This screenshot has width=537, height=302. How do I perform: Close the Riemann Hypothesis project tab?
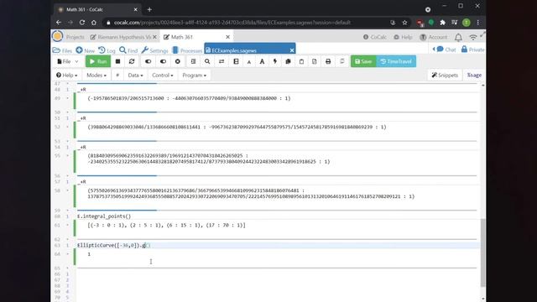tap(154, 37)
